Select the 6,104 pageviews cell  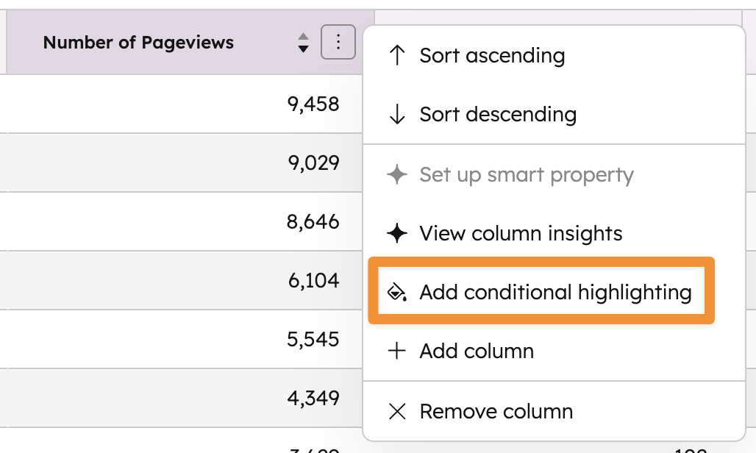pyautogui.click(x=313, y=280)
